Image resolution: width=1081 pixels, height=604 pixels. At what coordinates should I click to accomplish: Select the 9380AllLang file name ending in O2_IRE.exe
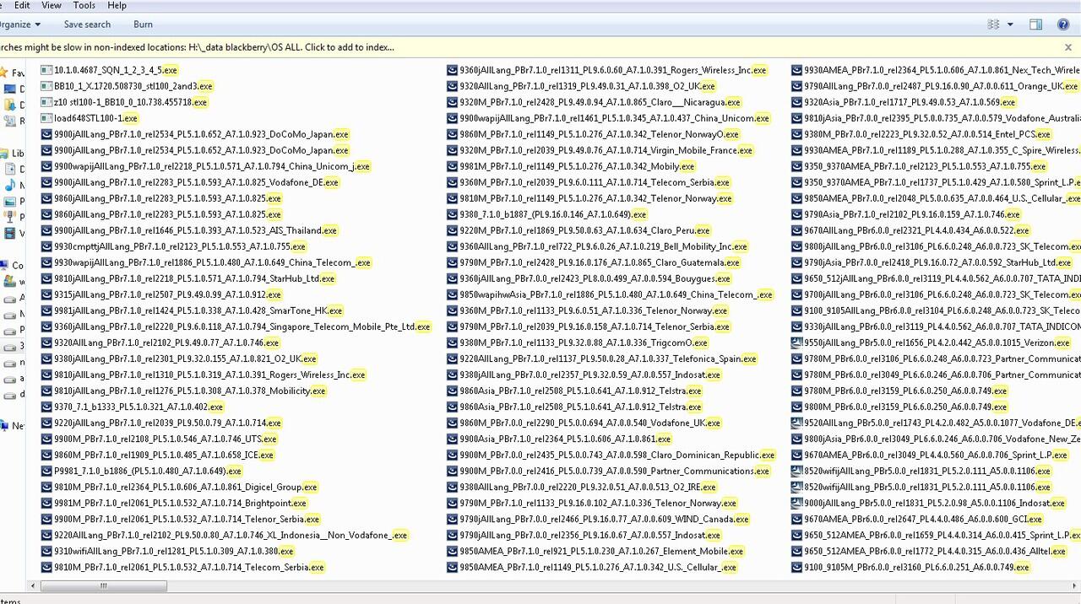pos(588,487)
